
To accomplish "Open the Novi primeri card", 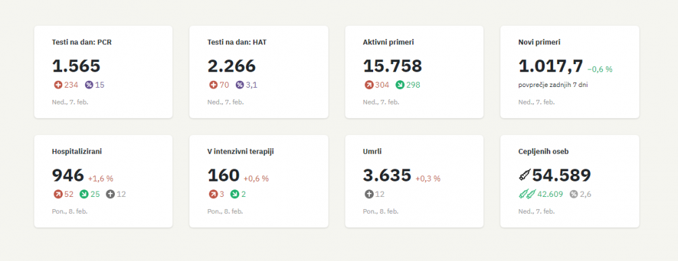I will [569, 71].
